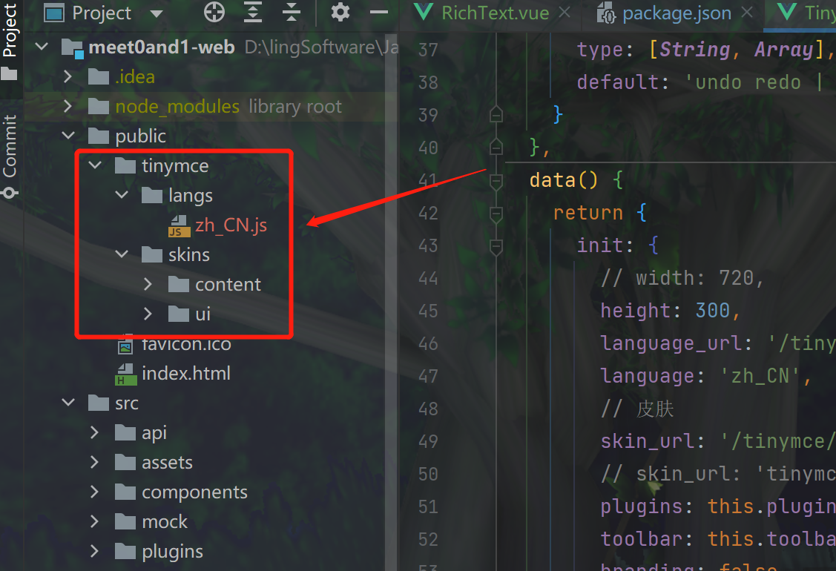Click the Collapse All icon in Project toolbar
836x571 pixels.
coord(292,13)
